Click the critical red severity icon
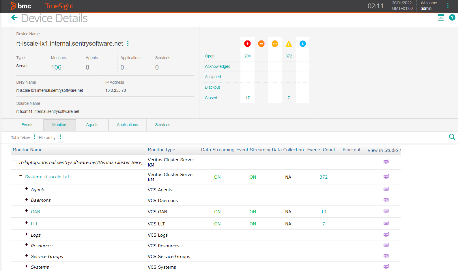Screen dimensions: 458x271 247,44
